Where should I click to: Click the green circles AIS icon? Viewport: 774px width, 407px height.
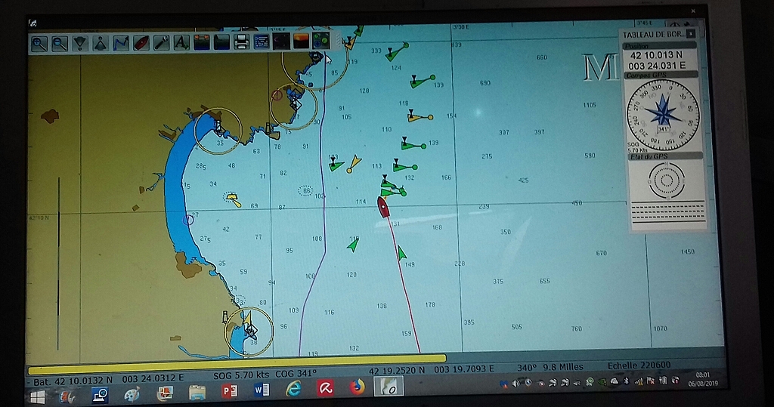click(x=320, y=41)
